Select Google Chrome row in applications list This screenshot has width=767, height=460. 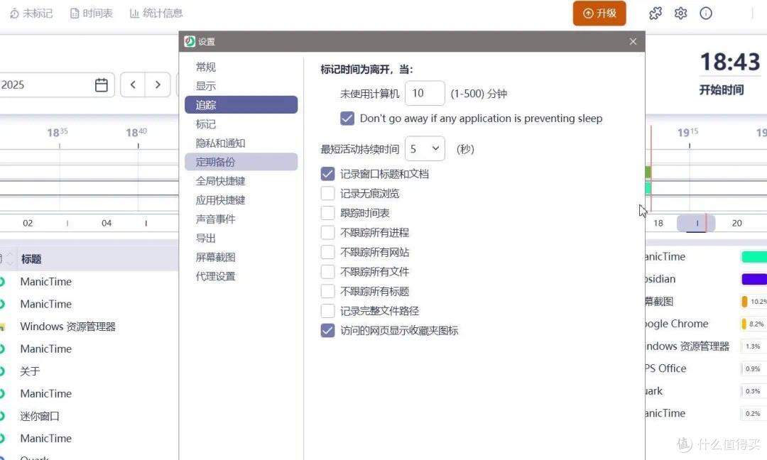[x=677, y=324]
